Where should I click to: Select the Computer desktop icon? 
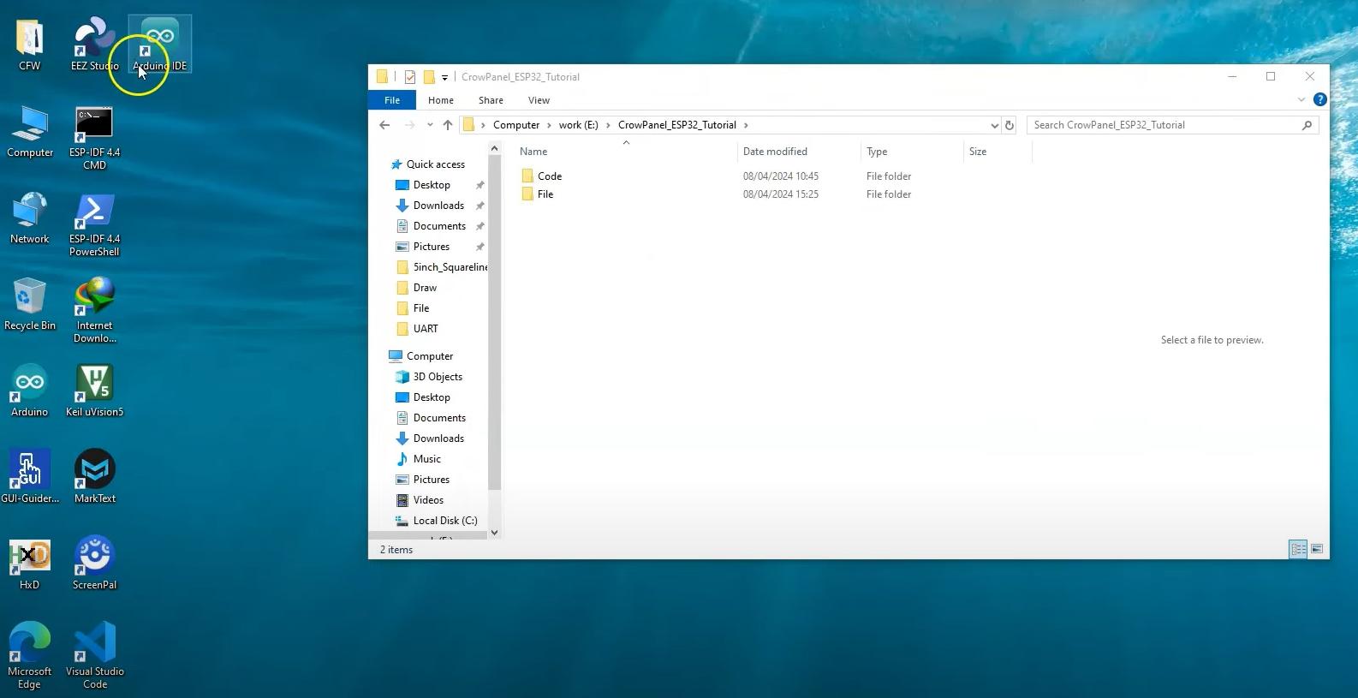[x=30, y=132]
